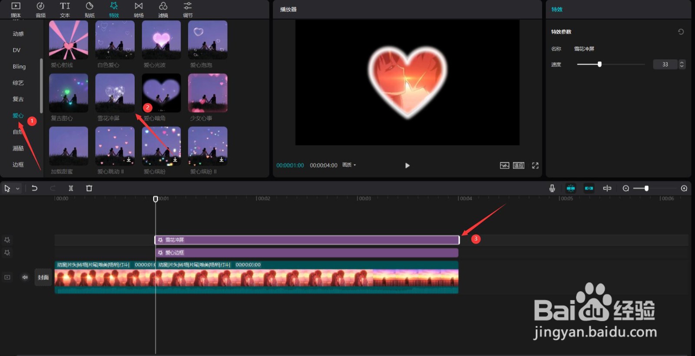
Task: Select the 爱心 effect category
Action: (x=18, y=115)
